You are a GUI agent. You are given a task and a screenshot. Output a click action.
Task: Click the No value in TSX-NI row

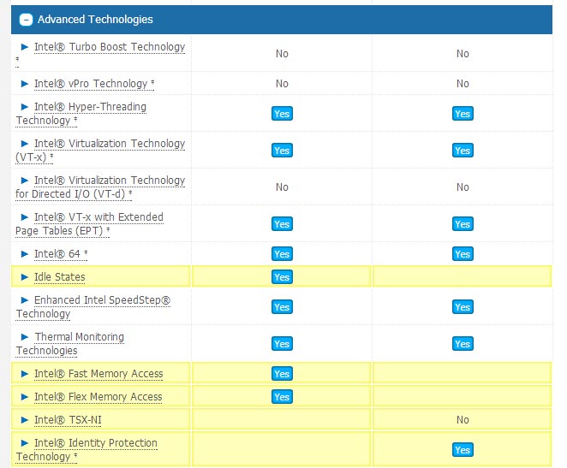pyautogui.click(x=463, y=420)
